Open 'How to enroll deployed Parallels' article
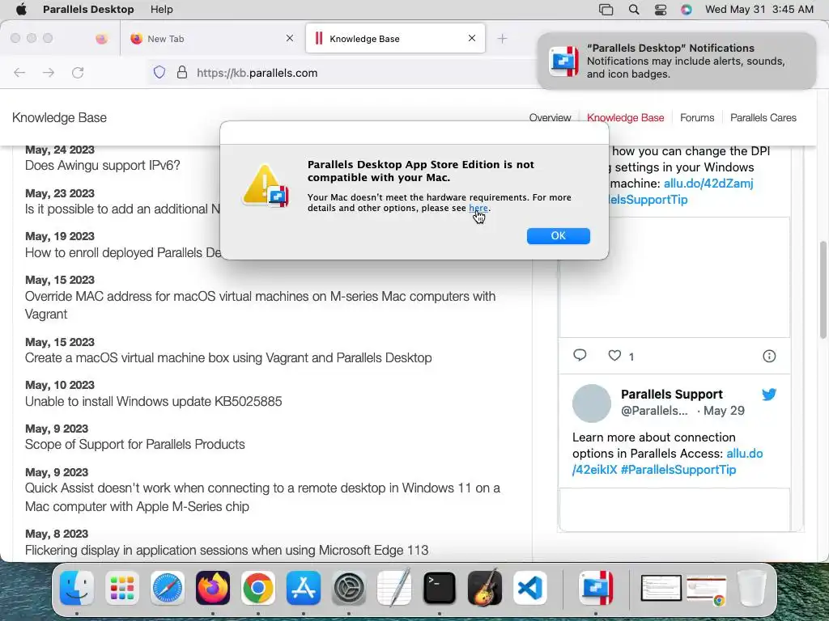The height and width of the screenshot is (621, 829). click(123, 252)
